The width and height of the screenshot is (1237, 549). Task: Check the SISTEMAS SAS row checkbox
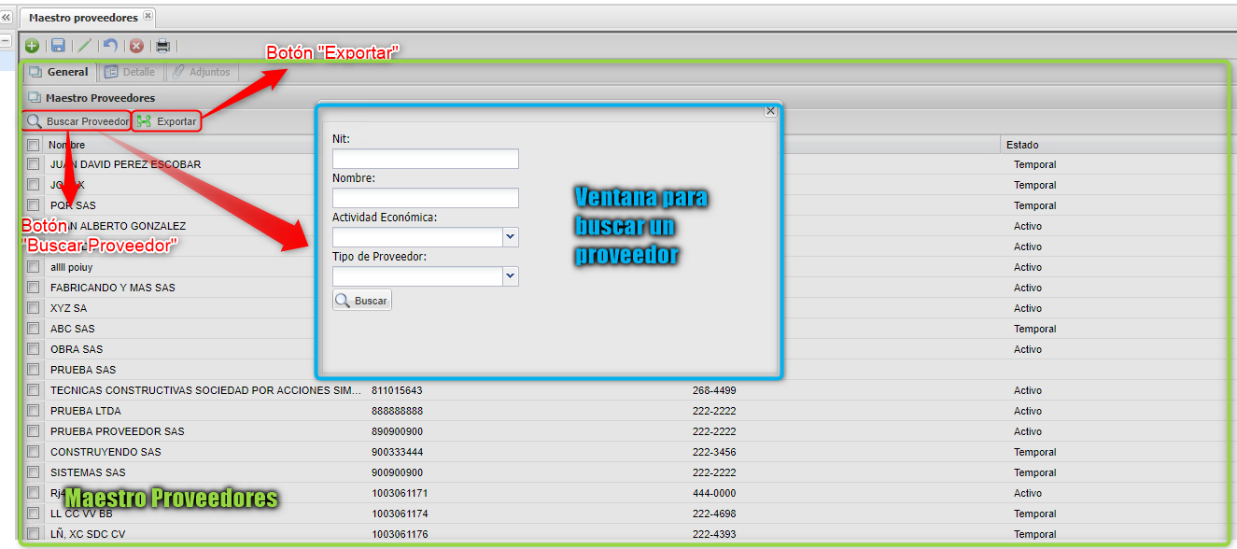[34, 472]
